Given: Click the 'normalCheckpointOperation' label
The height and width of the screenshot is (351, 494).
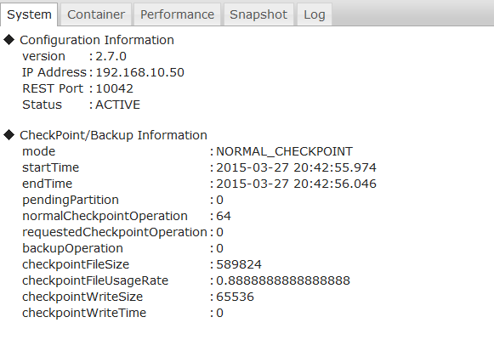Looking at the screenshot, I should (105, 216).
